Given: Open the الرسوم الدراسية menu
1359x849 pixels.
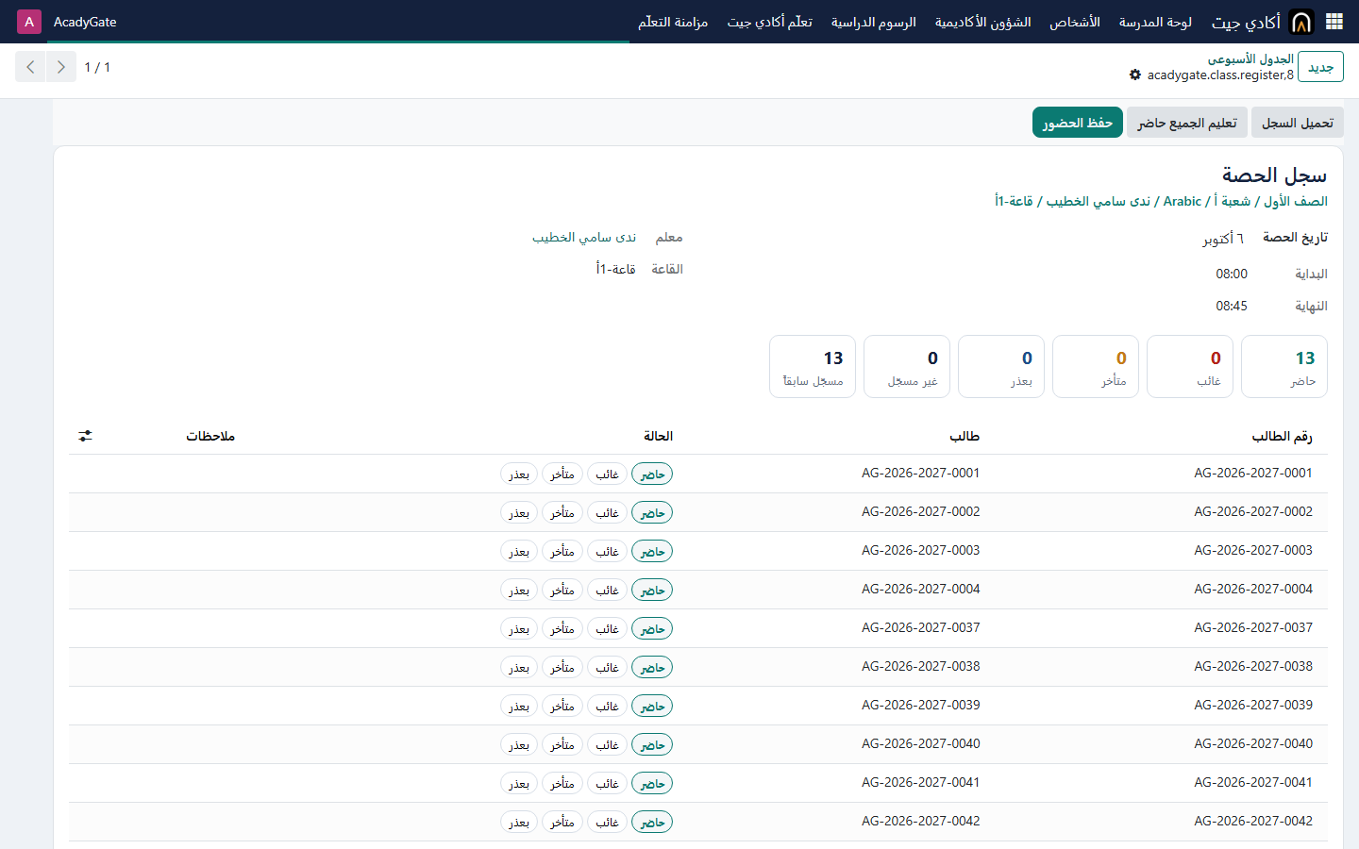Looking at the screenshot, I should tap(873, 22).
